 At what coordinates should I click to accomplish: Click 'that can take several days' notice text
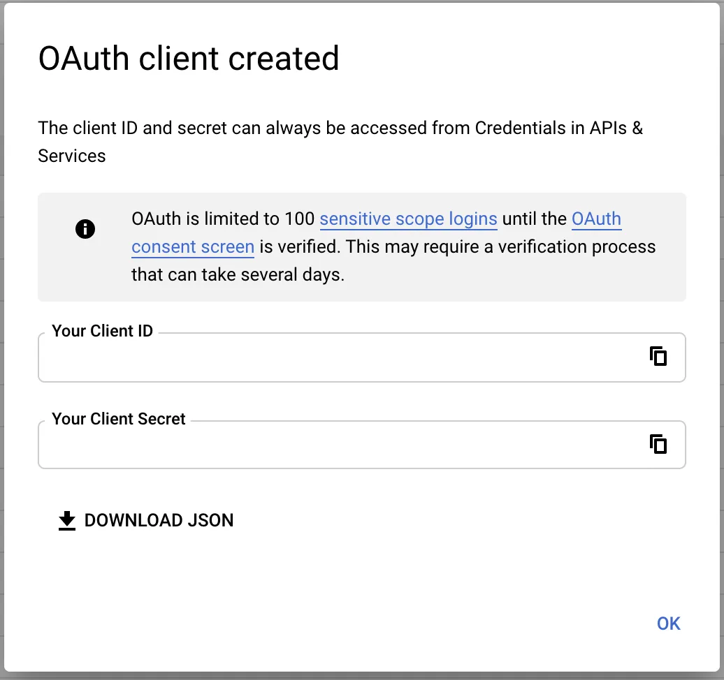point(238,274)
